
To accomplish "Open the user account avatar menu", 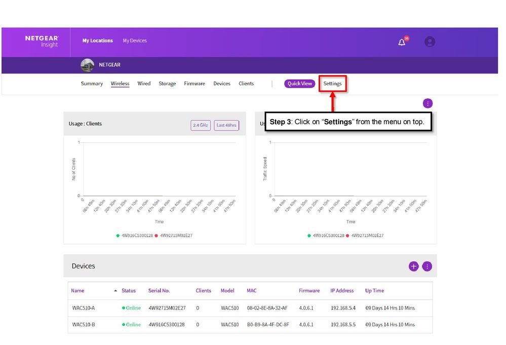I will click(430, 42).
